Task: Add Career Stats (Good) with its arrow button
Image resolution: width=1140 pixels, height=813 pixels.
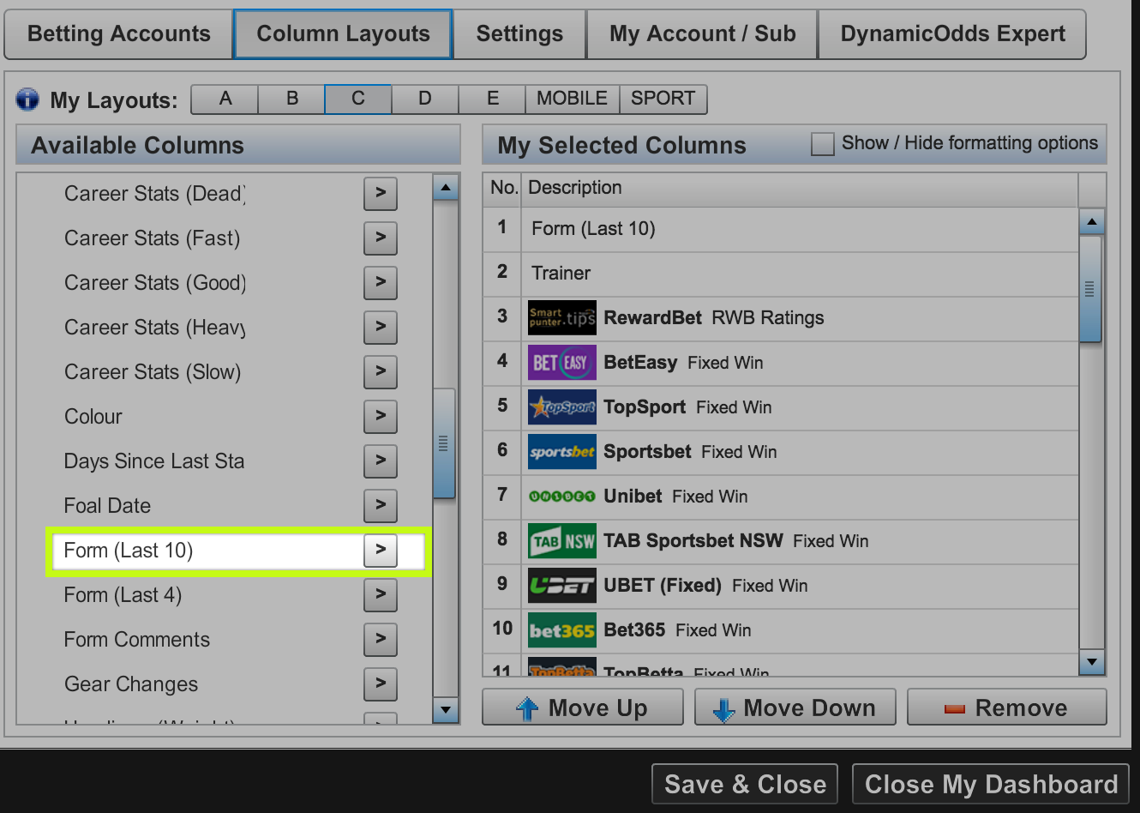Action: tap(381, 283)
